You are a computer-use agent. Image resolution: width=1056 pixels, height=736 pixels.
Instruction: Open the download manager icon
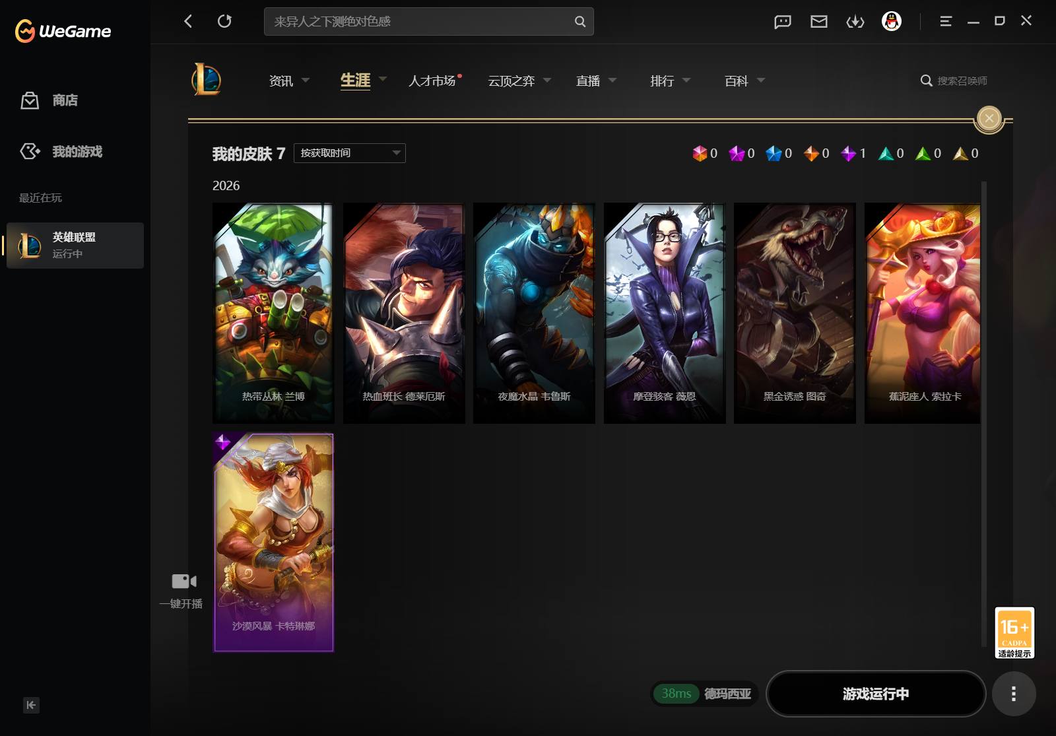coord(855,22)
